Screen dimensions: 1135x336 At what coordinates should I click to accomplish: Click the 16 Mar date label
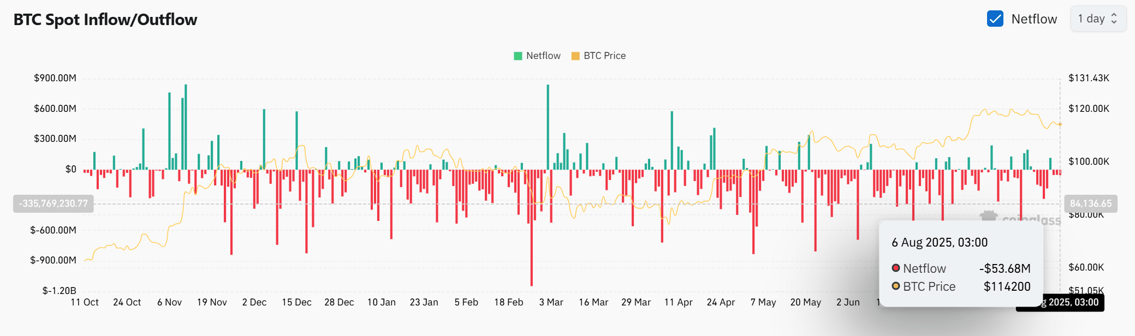click(x=593, y=302)
